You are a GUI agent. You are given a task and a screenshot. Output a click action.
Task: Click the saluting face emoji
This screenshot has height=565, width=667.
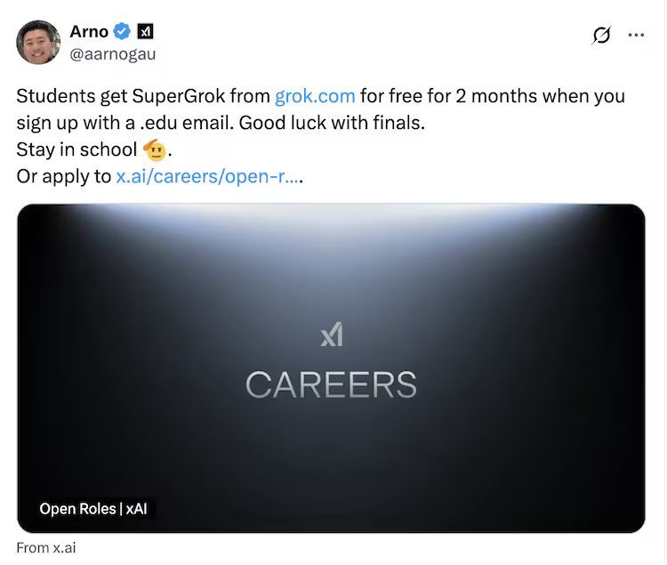tap(154, 149)
